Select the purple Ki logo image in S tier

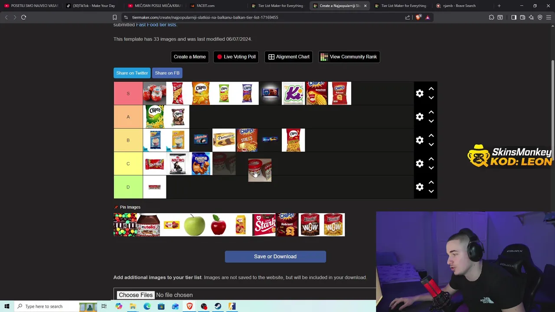[293, 93]
